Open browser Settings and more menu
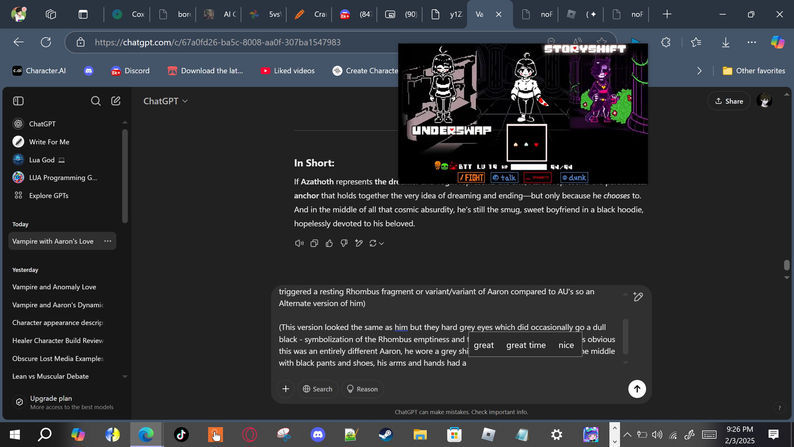This screenshot has width=794, height=447. click(x=752, y=42)
